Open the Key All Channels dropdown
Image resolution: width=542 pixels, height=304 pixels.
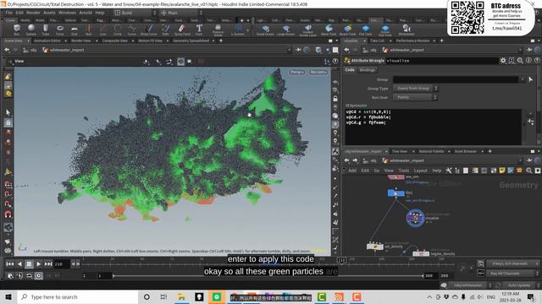coord(513,274)
